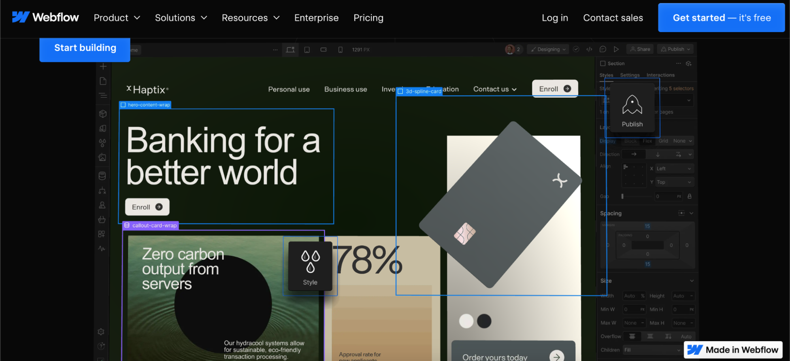Open the Assets panel
The height and width of the screenshot is (361, 790).
pos(102,157)
